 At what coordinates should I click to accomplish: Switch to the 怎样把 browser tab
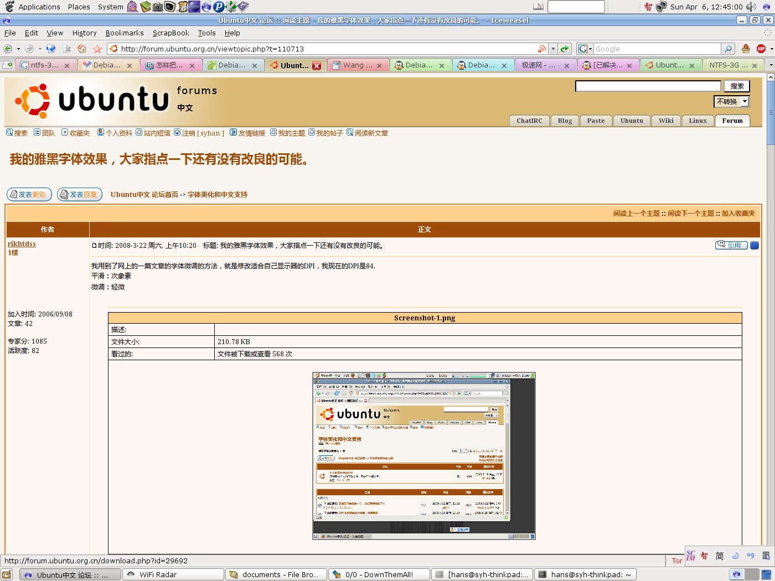pos(170,65)
